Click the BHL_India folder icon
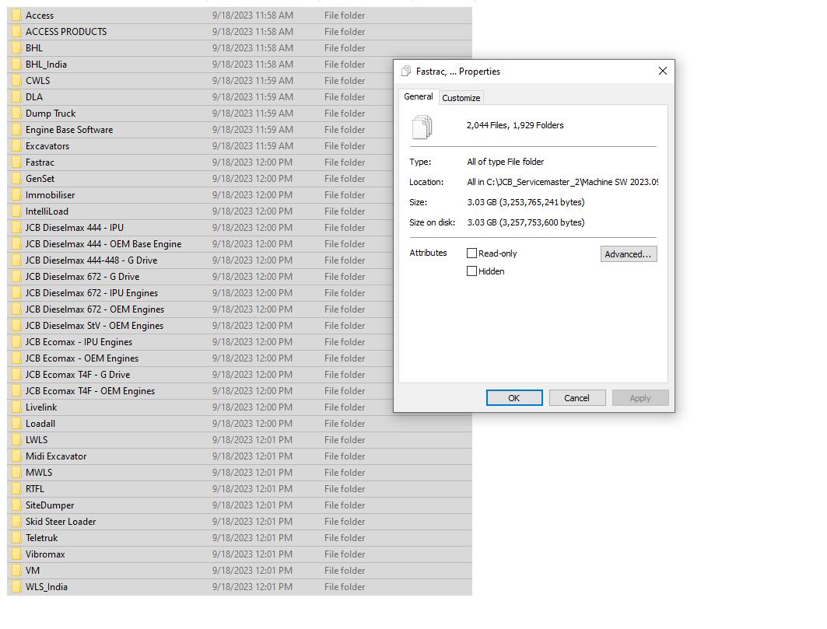Viewport: 827px width, 629px height. pos(17,65)
